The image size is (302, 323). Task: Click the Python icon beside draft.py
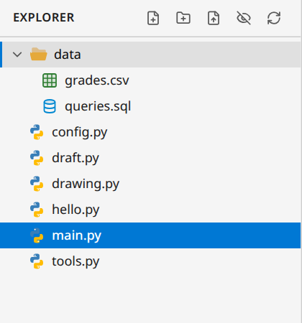(x=37, y=158)
